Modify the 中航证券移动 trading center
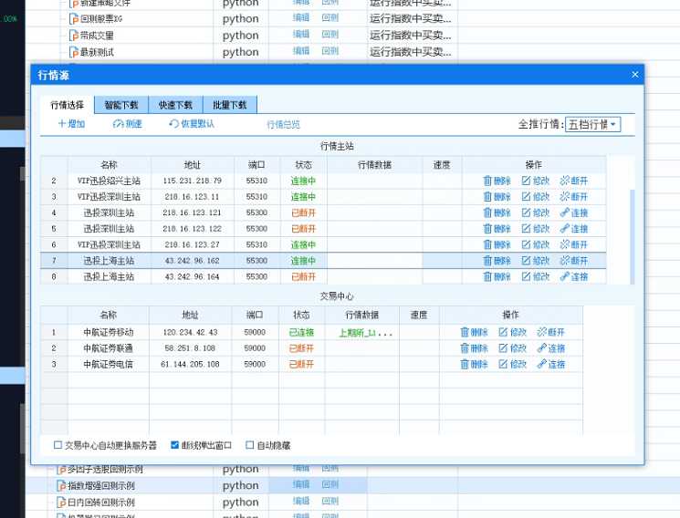The width and height of the screenshot is (680, 518). click(513, 333)
